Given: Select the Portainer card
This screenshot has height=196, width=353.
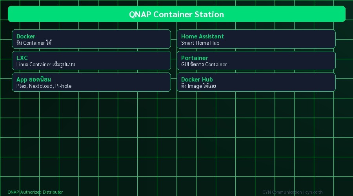Looking at the screenshot, I should (256, 60).
